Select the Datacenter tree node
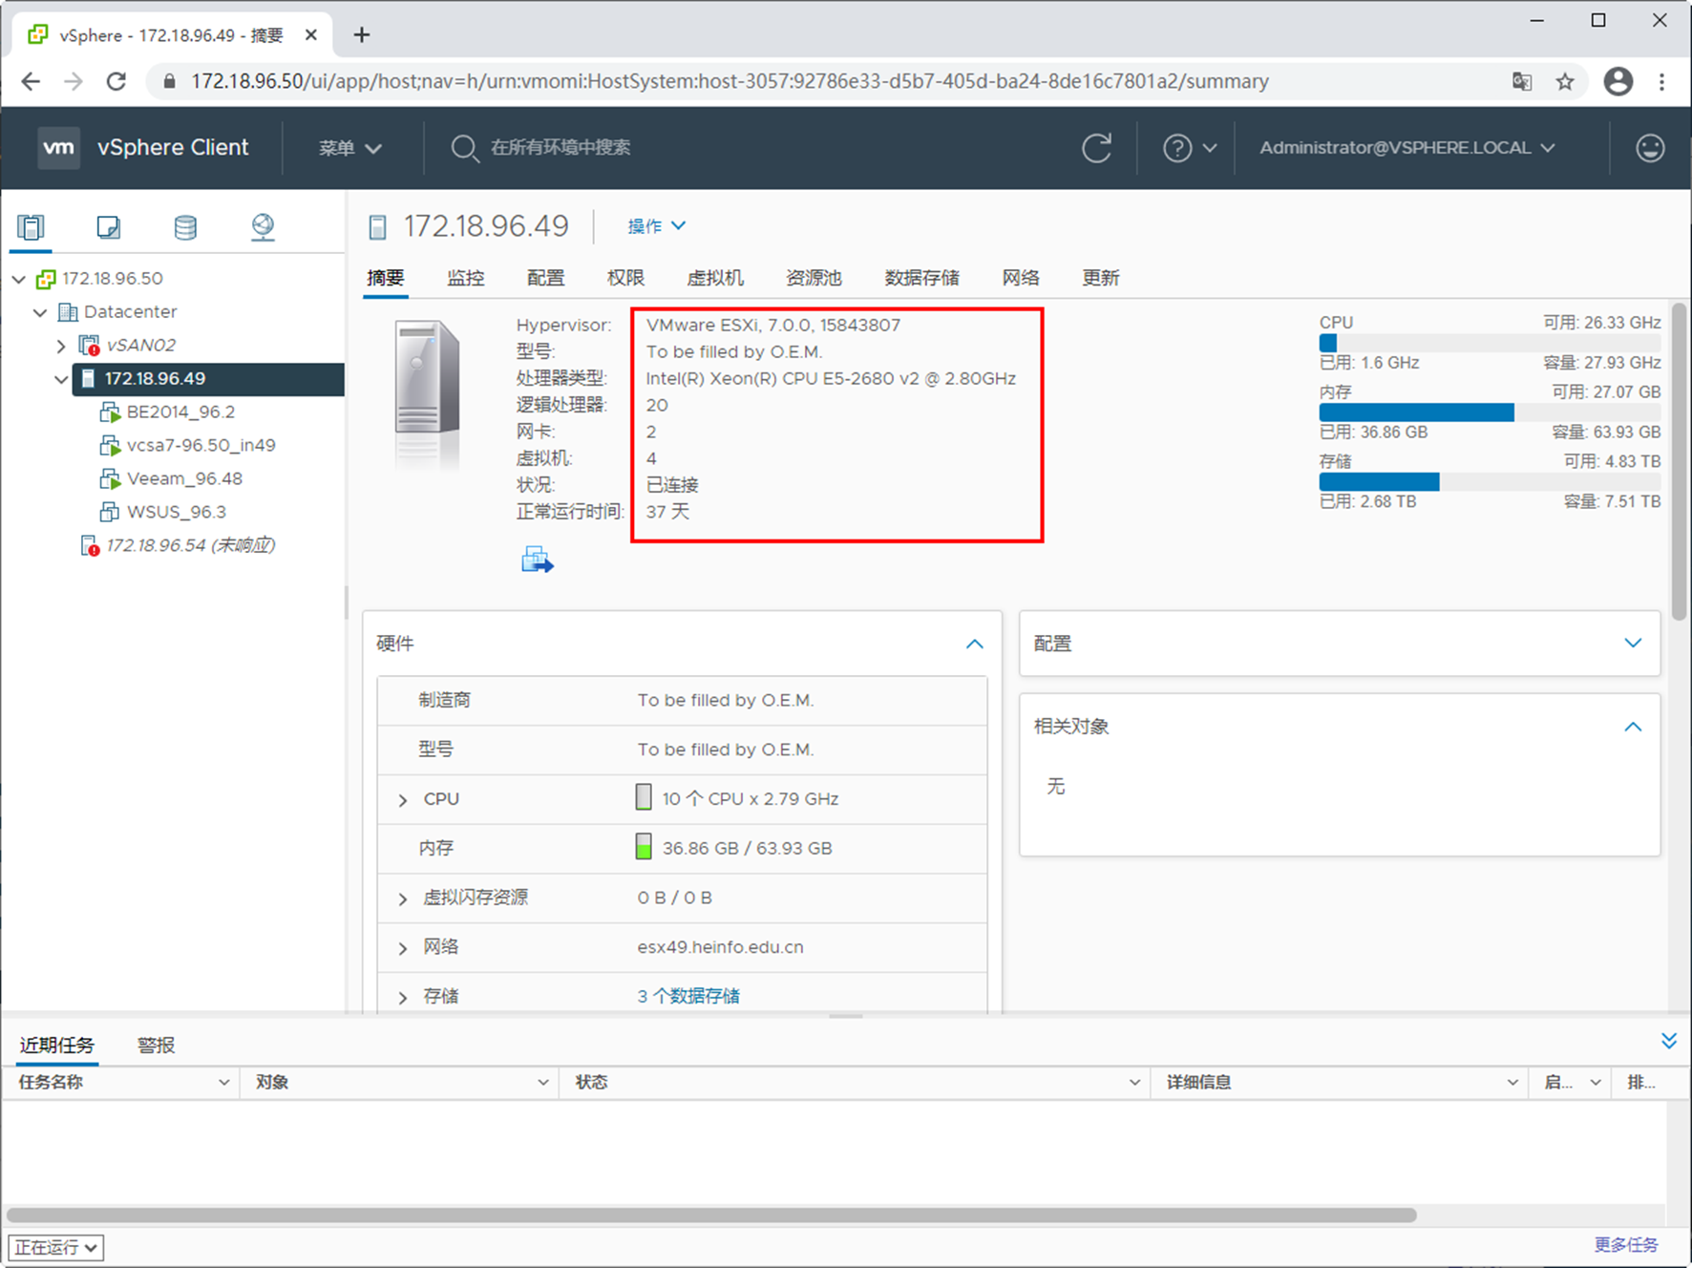 (x=130, y=311)
